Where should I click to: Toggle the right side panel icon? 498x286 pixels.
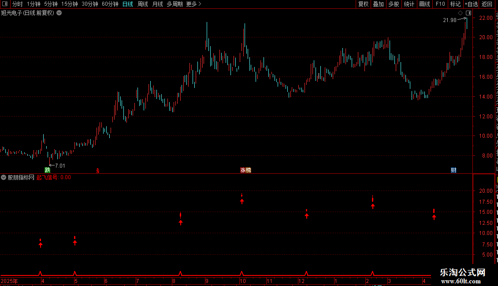point(468,13)
